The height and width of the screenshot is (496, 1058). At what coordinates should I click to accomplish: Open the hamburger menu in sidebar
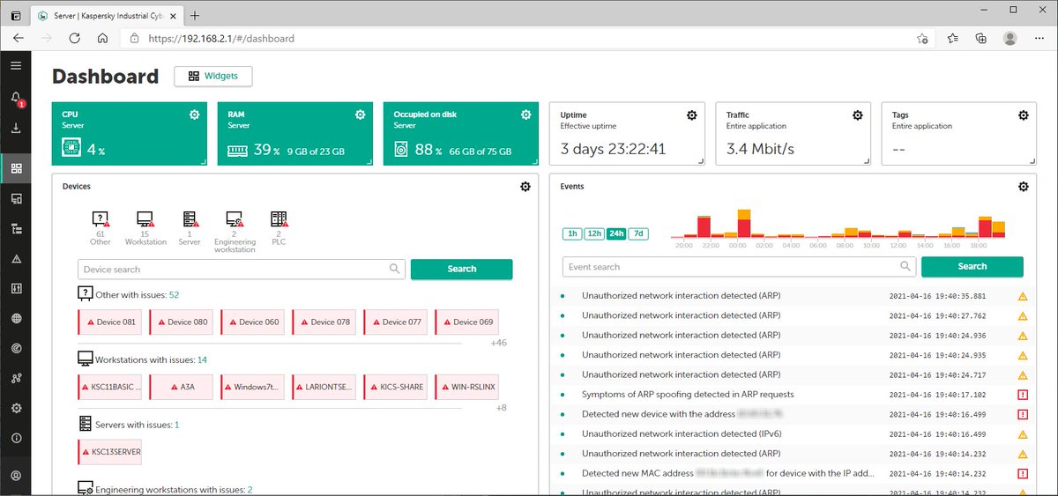[15, 66]
